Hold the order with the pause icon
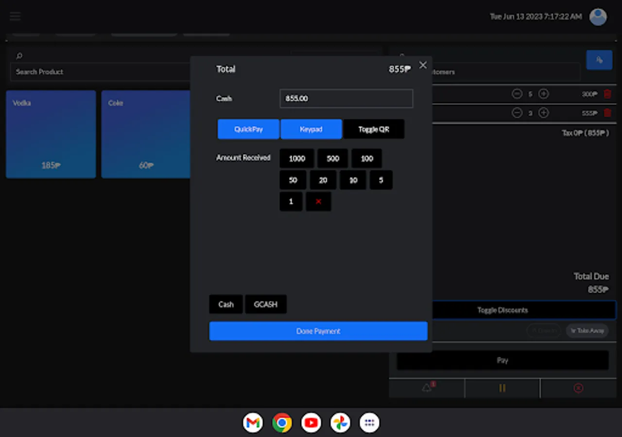The width and height of the screenshot is (622, 437). point(502,388)
